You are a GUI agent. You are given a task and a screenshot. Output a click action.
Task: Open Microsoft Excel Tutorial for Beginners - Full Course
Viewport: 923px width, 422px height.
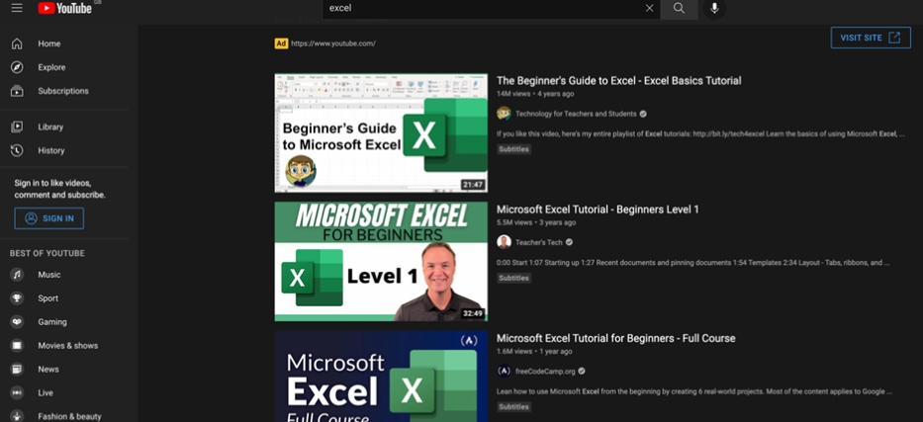point(615,338)
